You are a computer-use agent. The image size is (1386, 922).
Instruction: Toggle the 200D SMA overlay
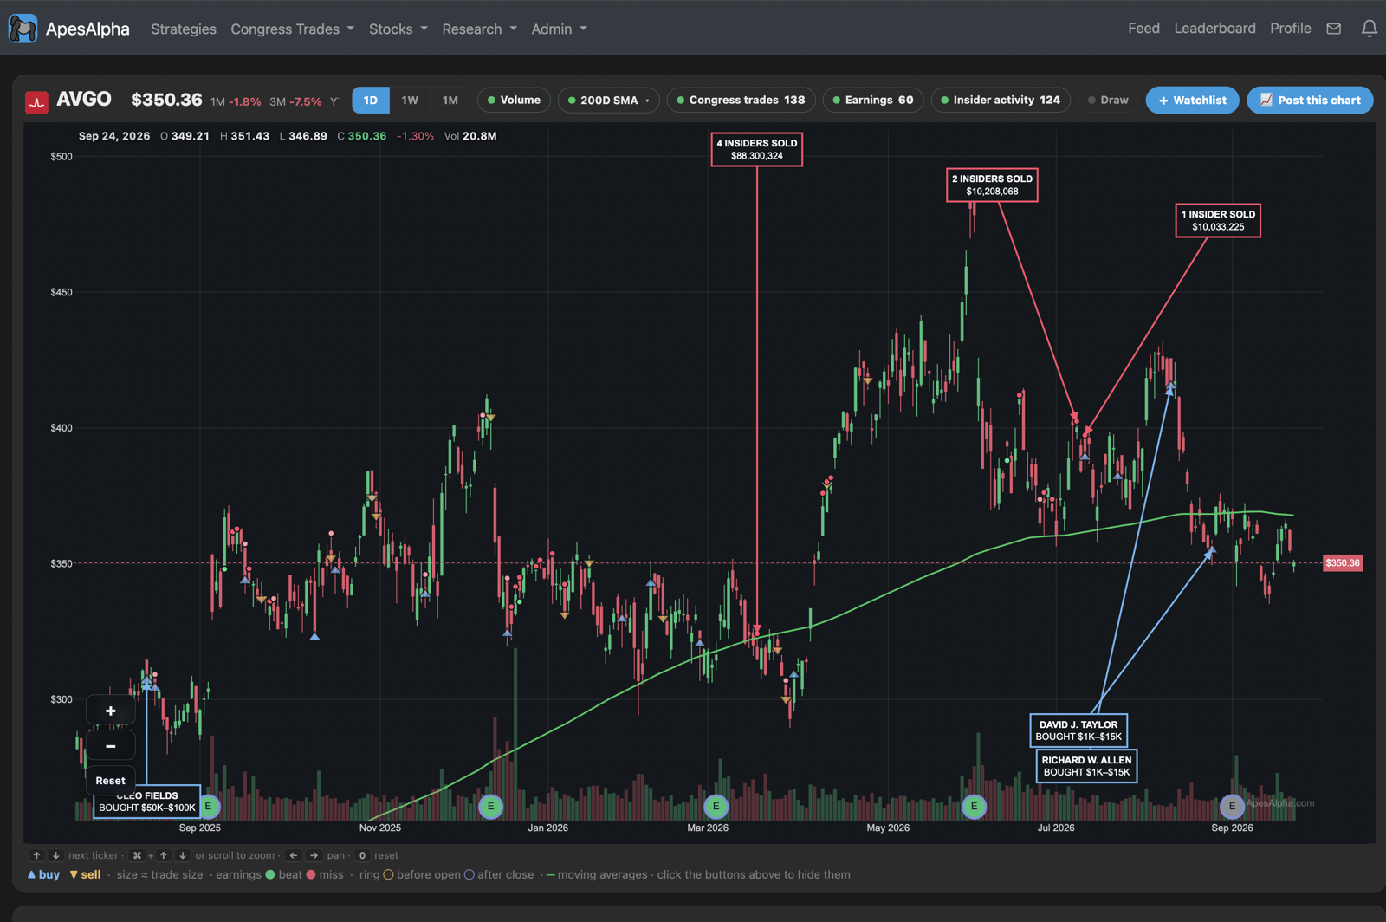[x=609, y=101]
